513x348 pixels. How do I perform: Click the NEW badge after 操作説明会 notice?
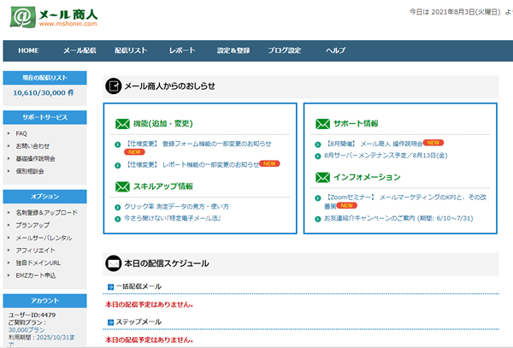[x=433, y=143]
